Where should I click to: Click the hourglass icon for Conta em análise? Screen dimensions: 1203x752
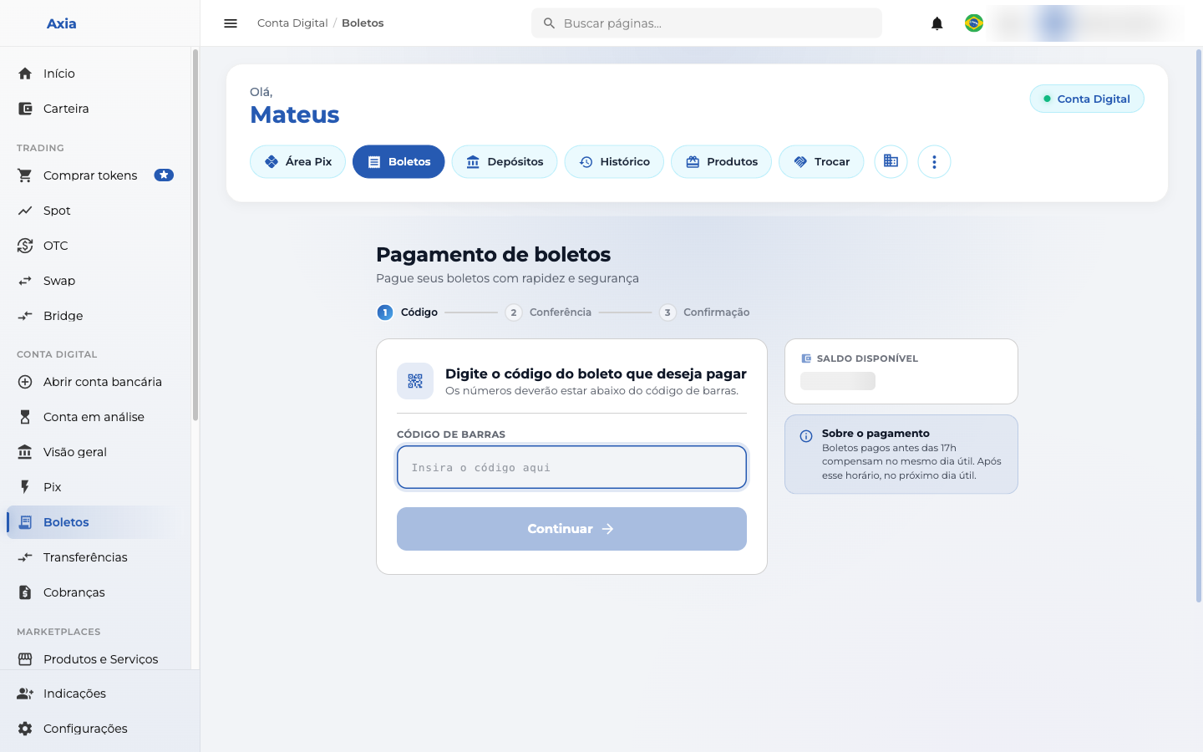(x=25, y=417)
